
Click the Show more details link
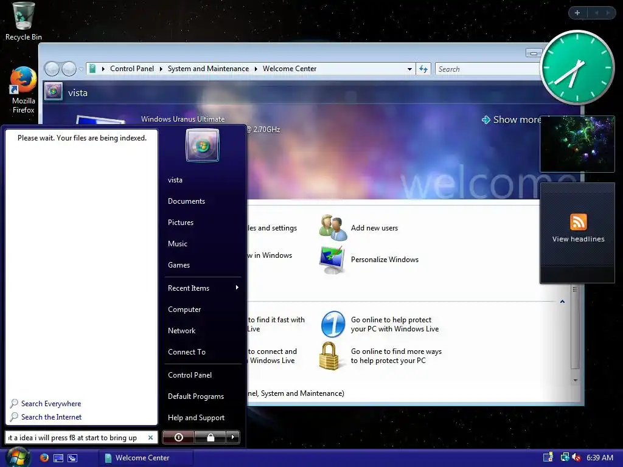point(512,120)
